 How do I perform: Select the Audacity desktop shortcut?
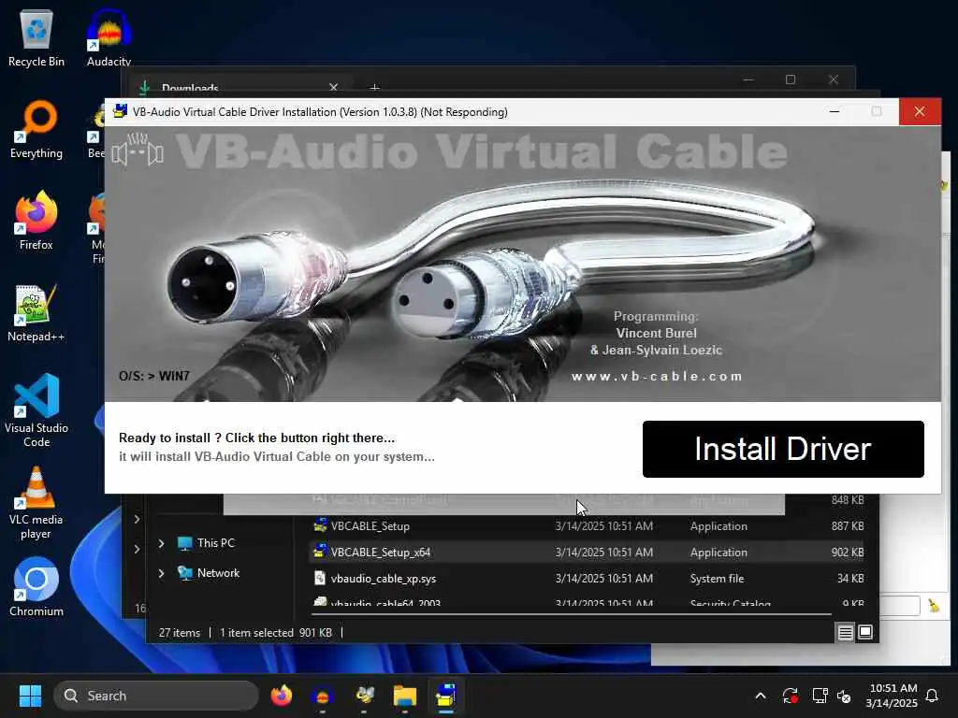(x=109, y=37)
